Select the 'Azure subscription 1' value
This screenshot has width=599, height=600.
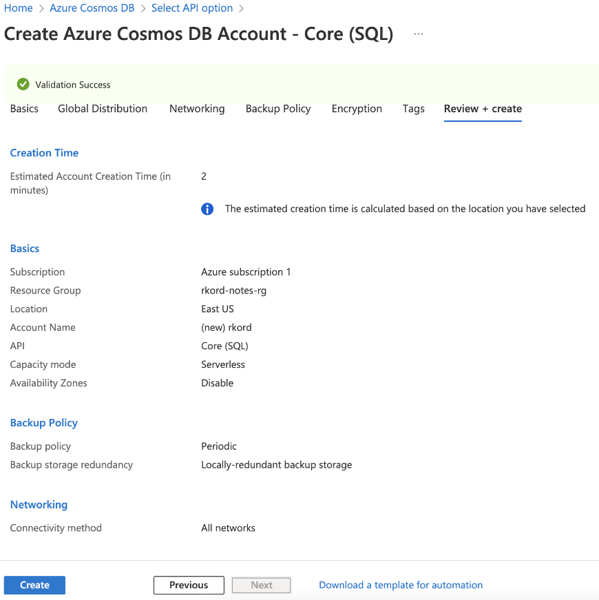[x=246, y=271]
